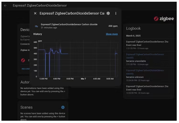Close the carbon dioxide sensor dialog
Screen dimensions: 179x123
click(x=35, y=13)
